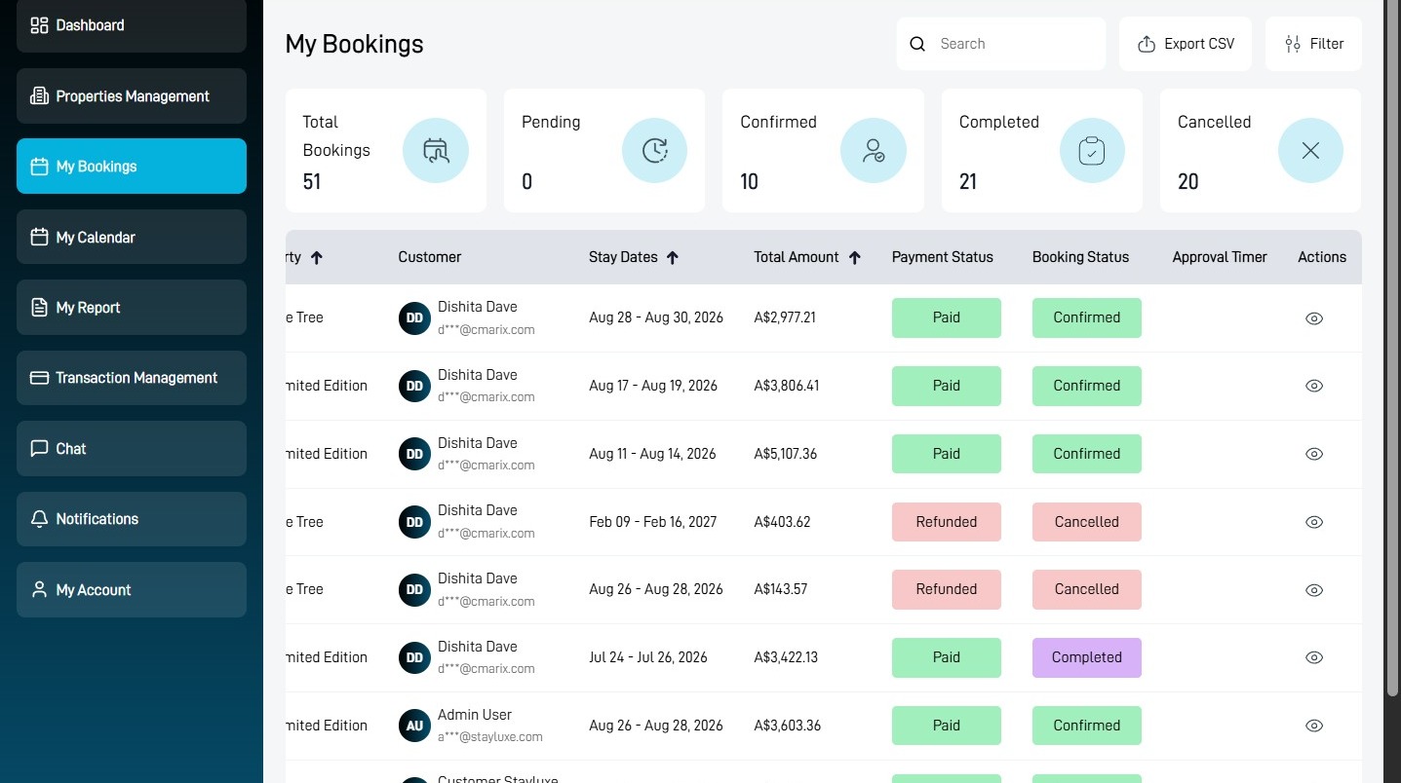Viewport: 1401px width, 783px height.
Task: Click the Confirmed user-check icon
Action: (x=874, y=151)
